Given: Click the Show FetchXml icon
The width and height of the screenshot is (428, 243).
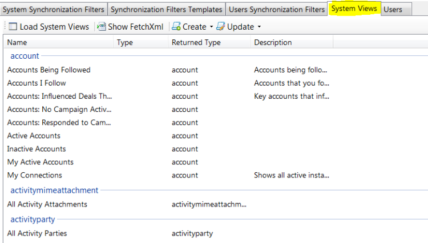Looking at the screenshot, I should 102,26.
